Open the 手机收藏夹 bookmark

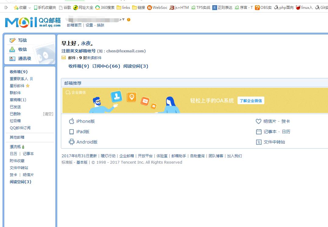pos(45,8)
